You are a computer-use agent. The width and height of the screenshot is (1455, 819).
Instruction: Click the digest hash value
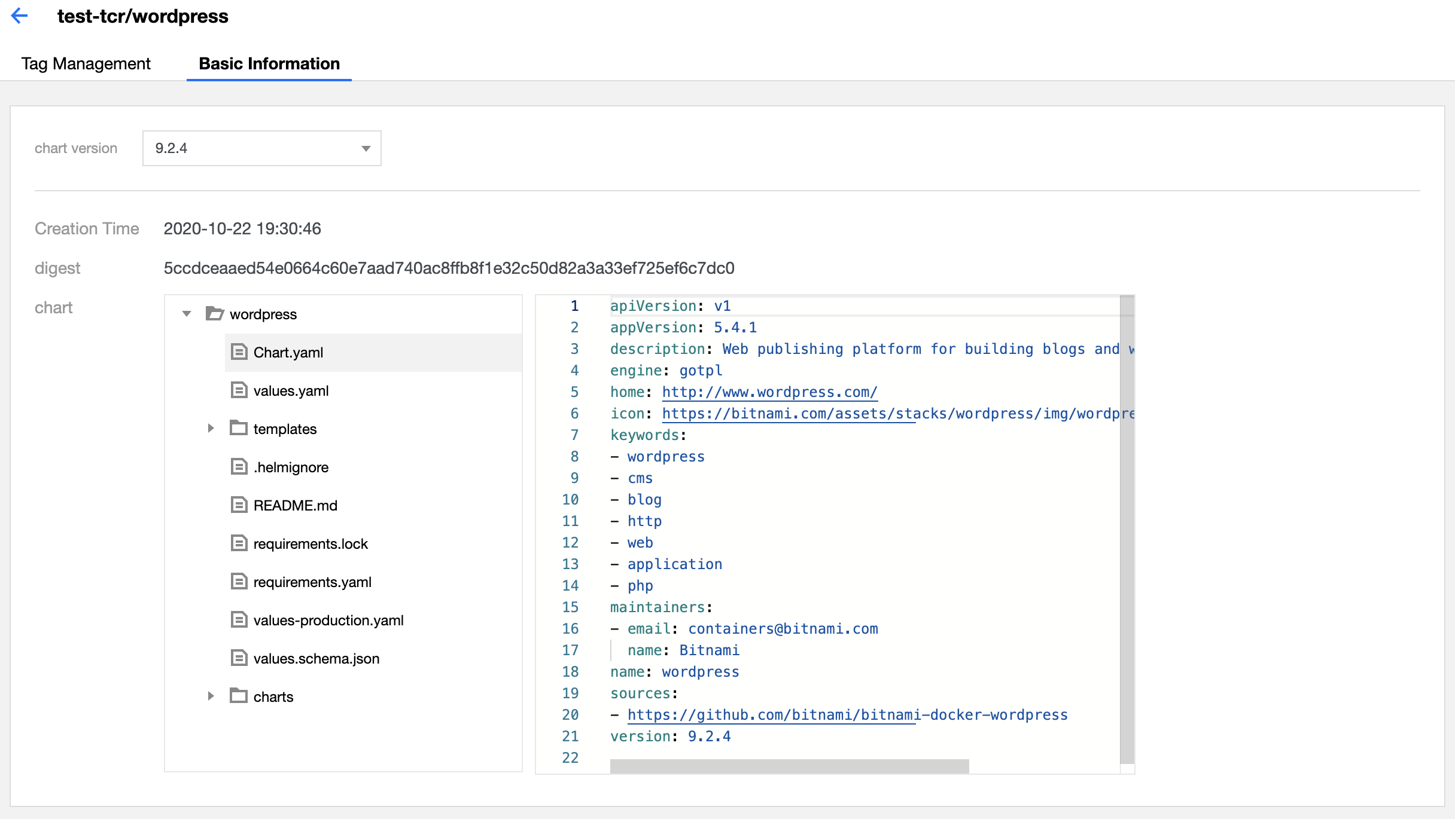[x=449, y=268]
